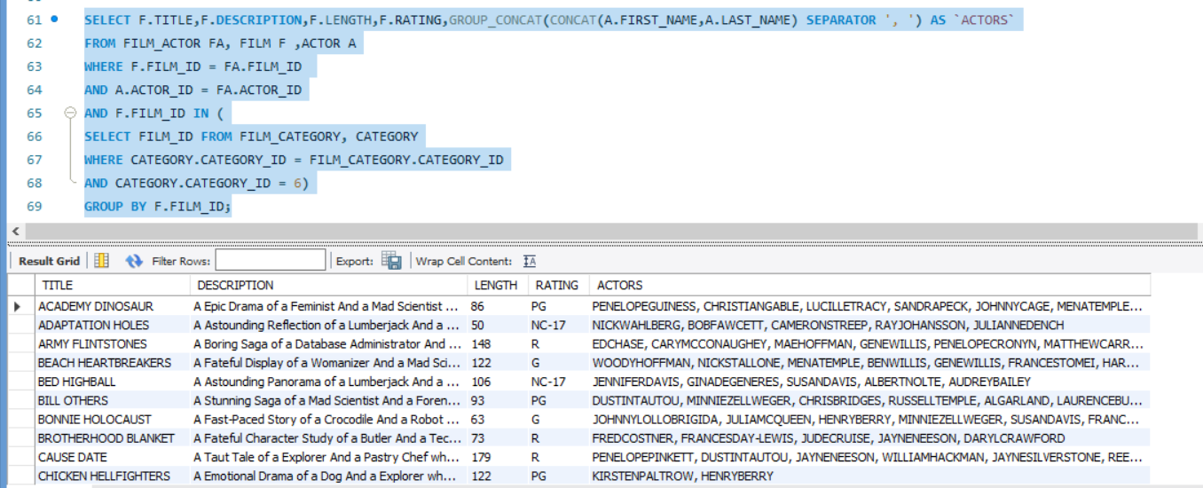1203x488 pixels.
Task: Click the description 'A Taut Tale of a Explorer'
Action: point(328,457)
